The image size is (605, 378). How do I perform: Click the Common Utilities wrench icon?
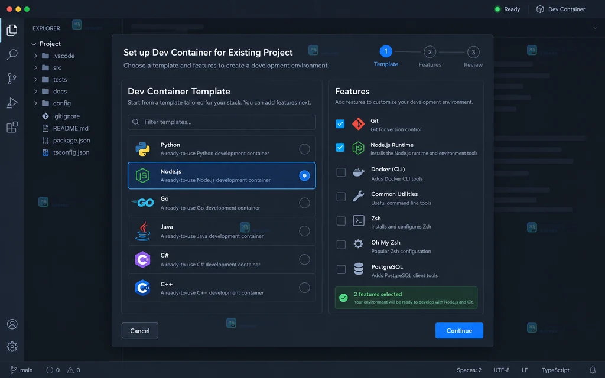[x=358, y=196]
